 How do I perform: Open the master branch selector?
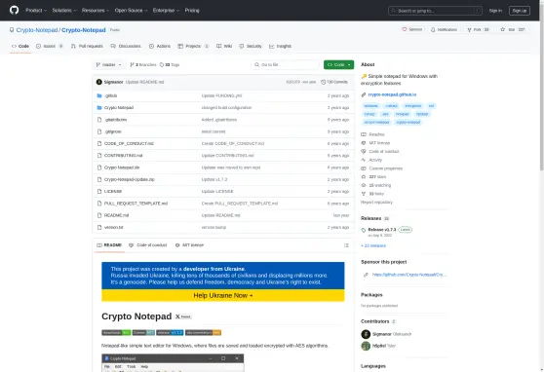(108, 65)
